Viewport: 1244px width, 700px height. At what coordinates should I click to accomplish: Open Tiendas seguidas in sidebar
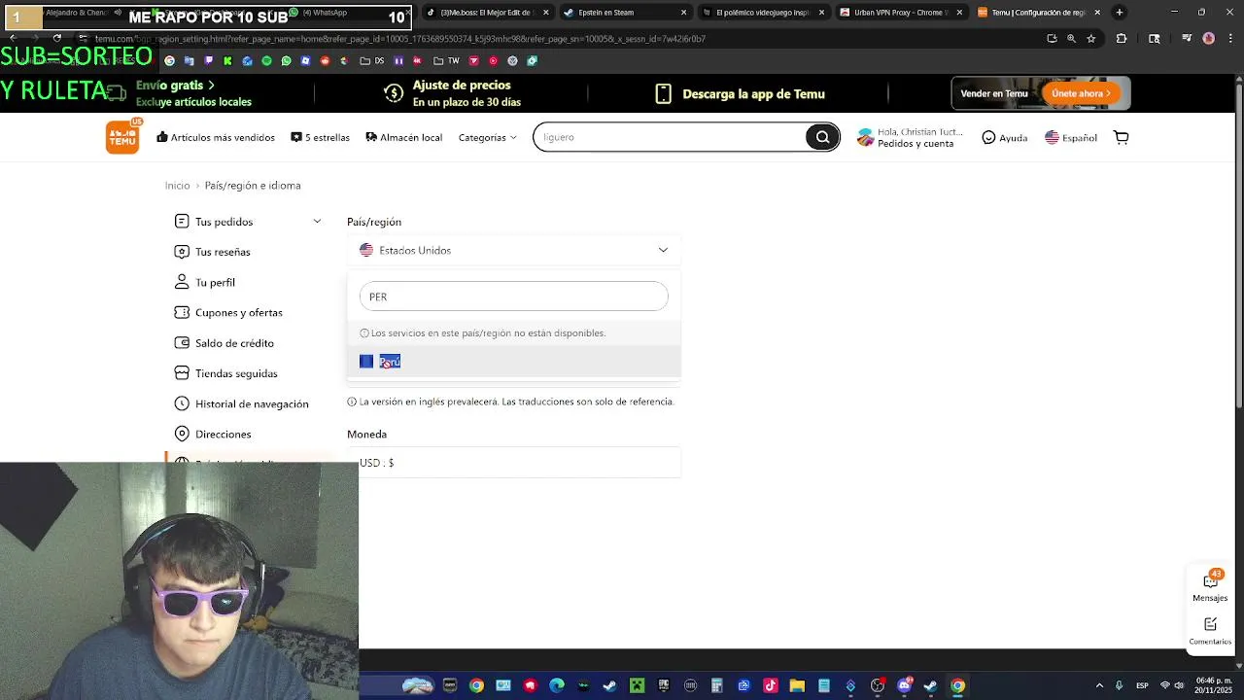(226, 373)
